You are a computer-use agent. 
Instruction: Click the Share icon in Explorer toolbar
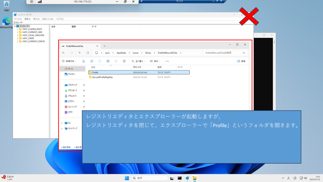click(x=116, y=61)
